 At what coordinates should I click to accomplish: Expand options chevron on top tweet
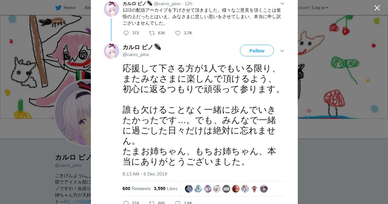282,4
